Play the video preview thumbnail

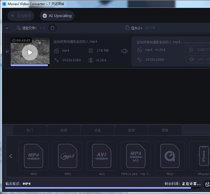[x=30, y=53]
